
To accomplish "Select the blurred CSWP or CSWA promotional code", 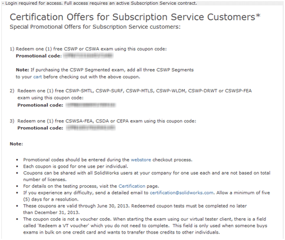I will (88, 56).
